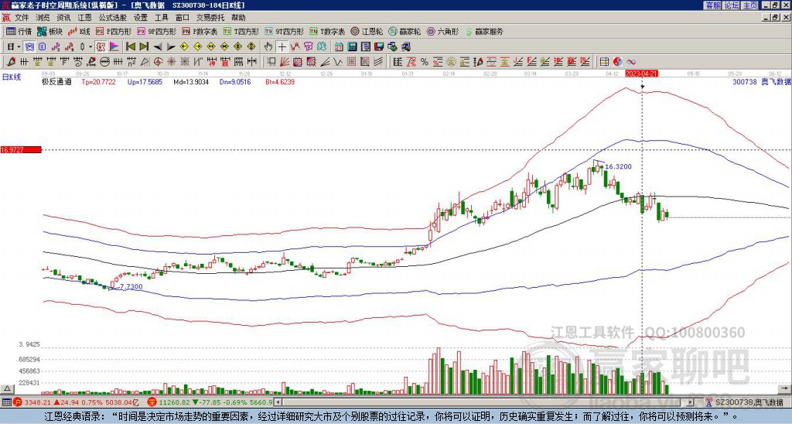
Task: Open the 设置 menu
Action: (141, 18)
